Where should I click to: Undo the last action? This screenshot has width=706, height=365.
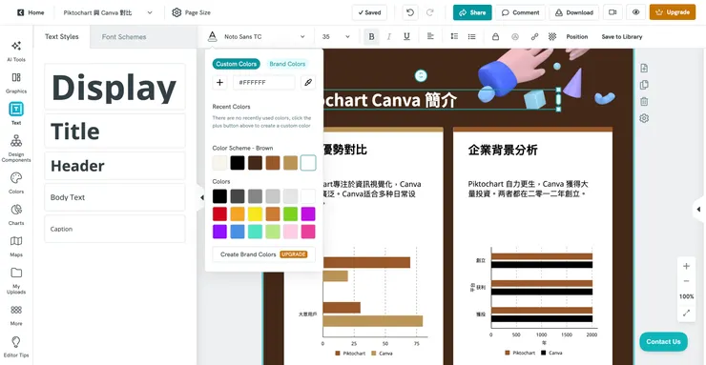point(410,12)
